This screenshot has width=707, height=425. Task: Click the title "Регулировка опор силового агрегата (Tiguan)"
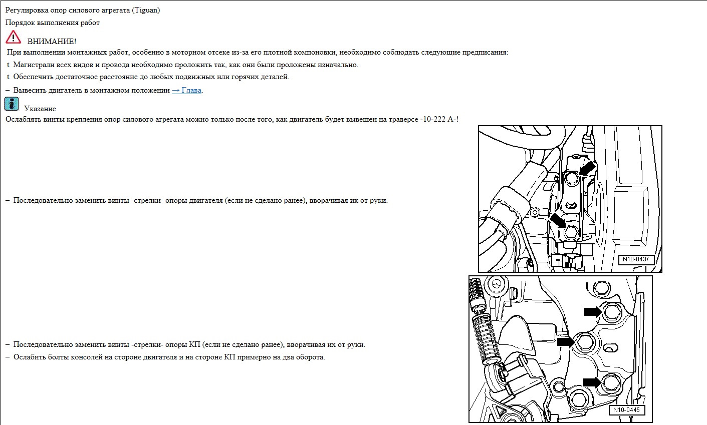[83, 10]
